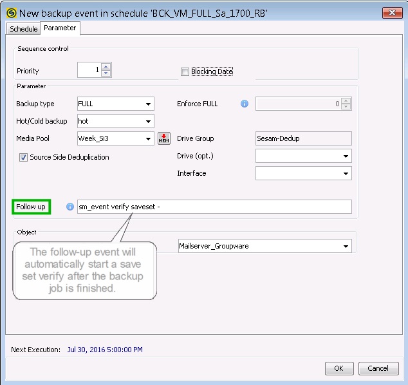Click the Hot/Cold backup label
Screen dimensions: 408x385
pyautogui.click(x=42, y=121)
